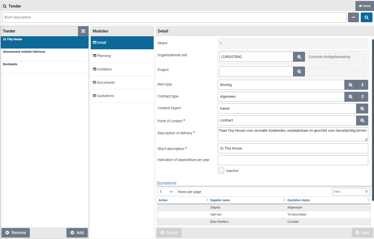Click the Contract type Algemeen field

click(281, 97)
